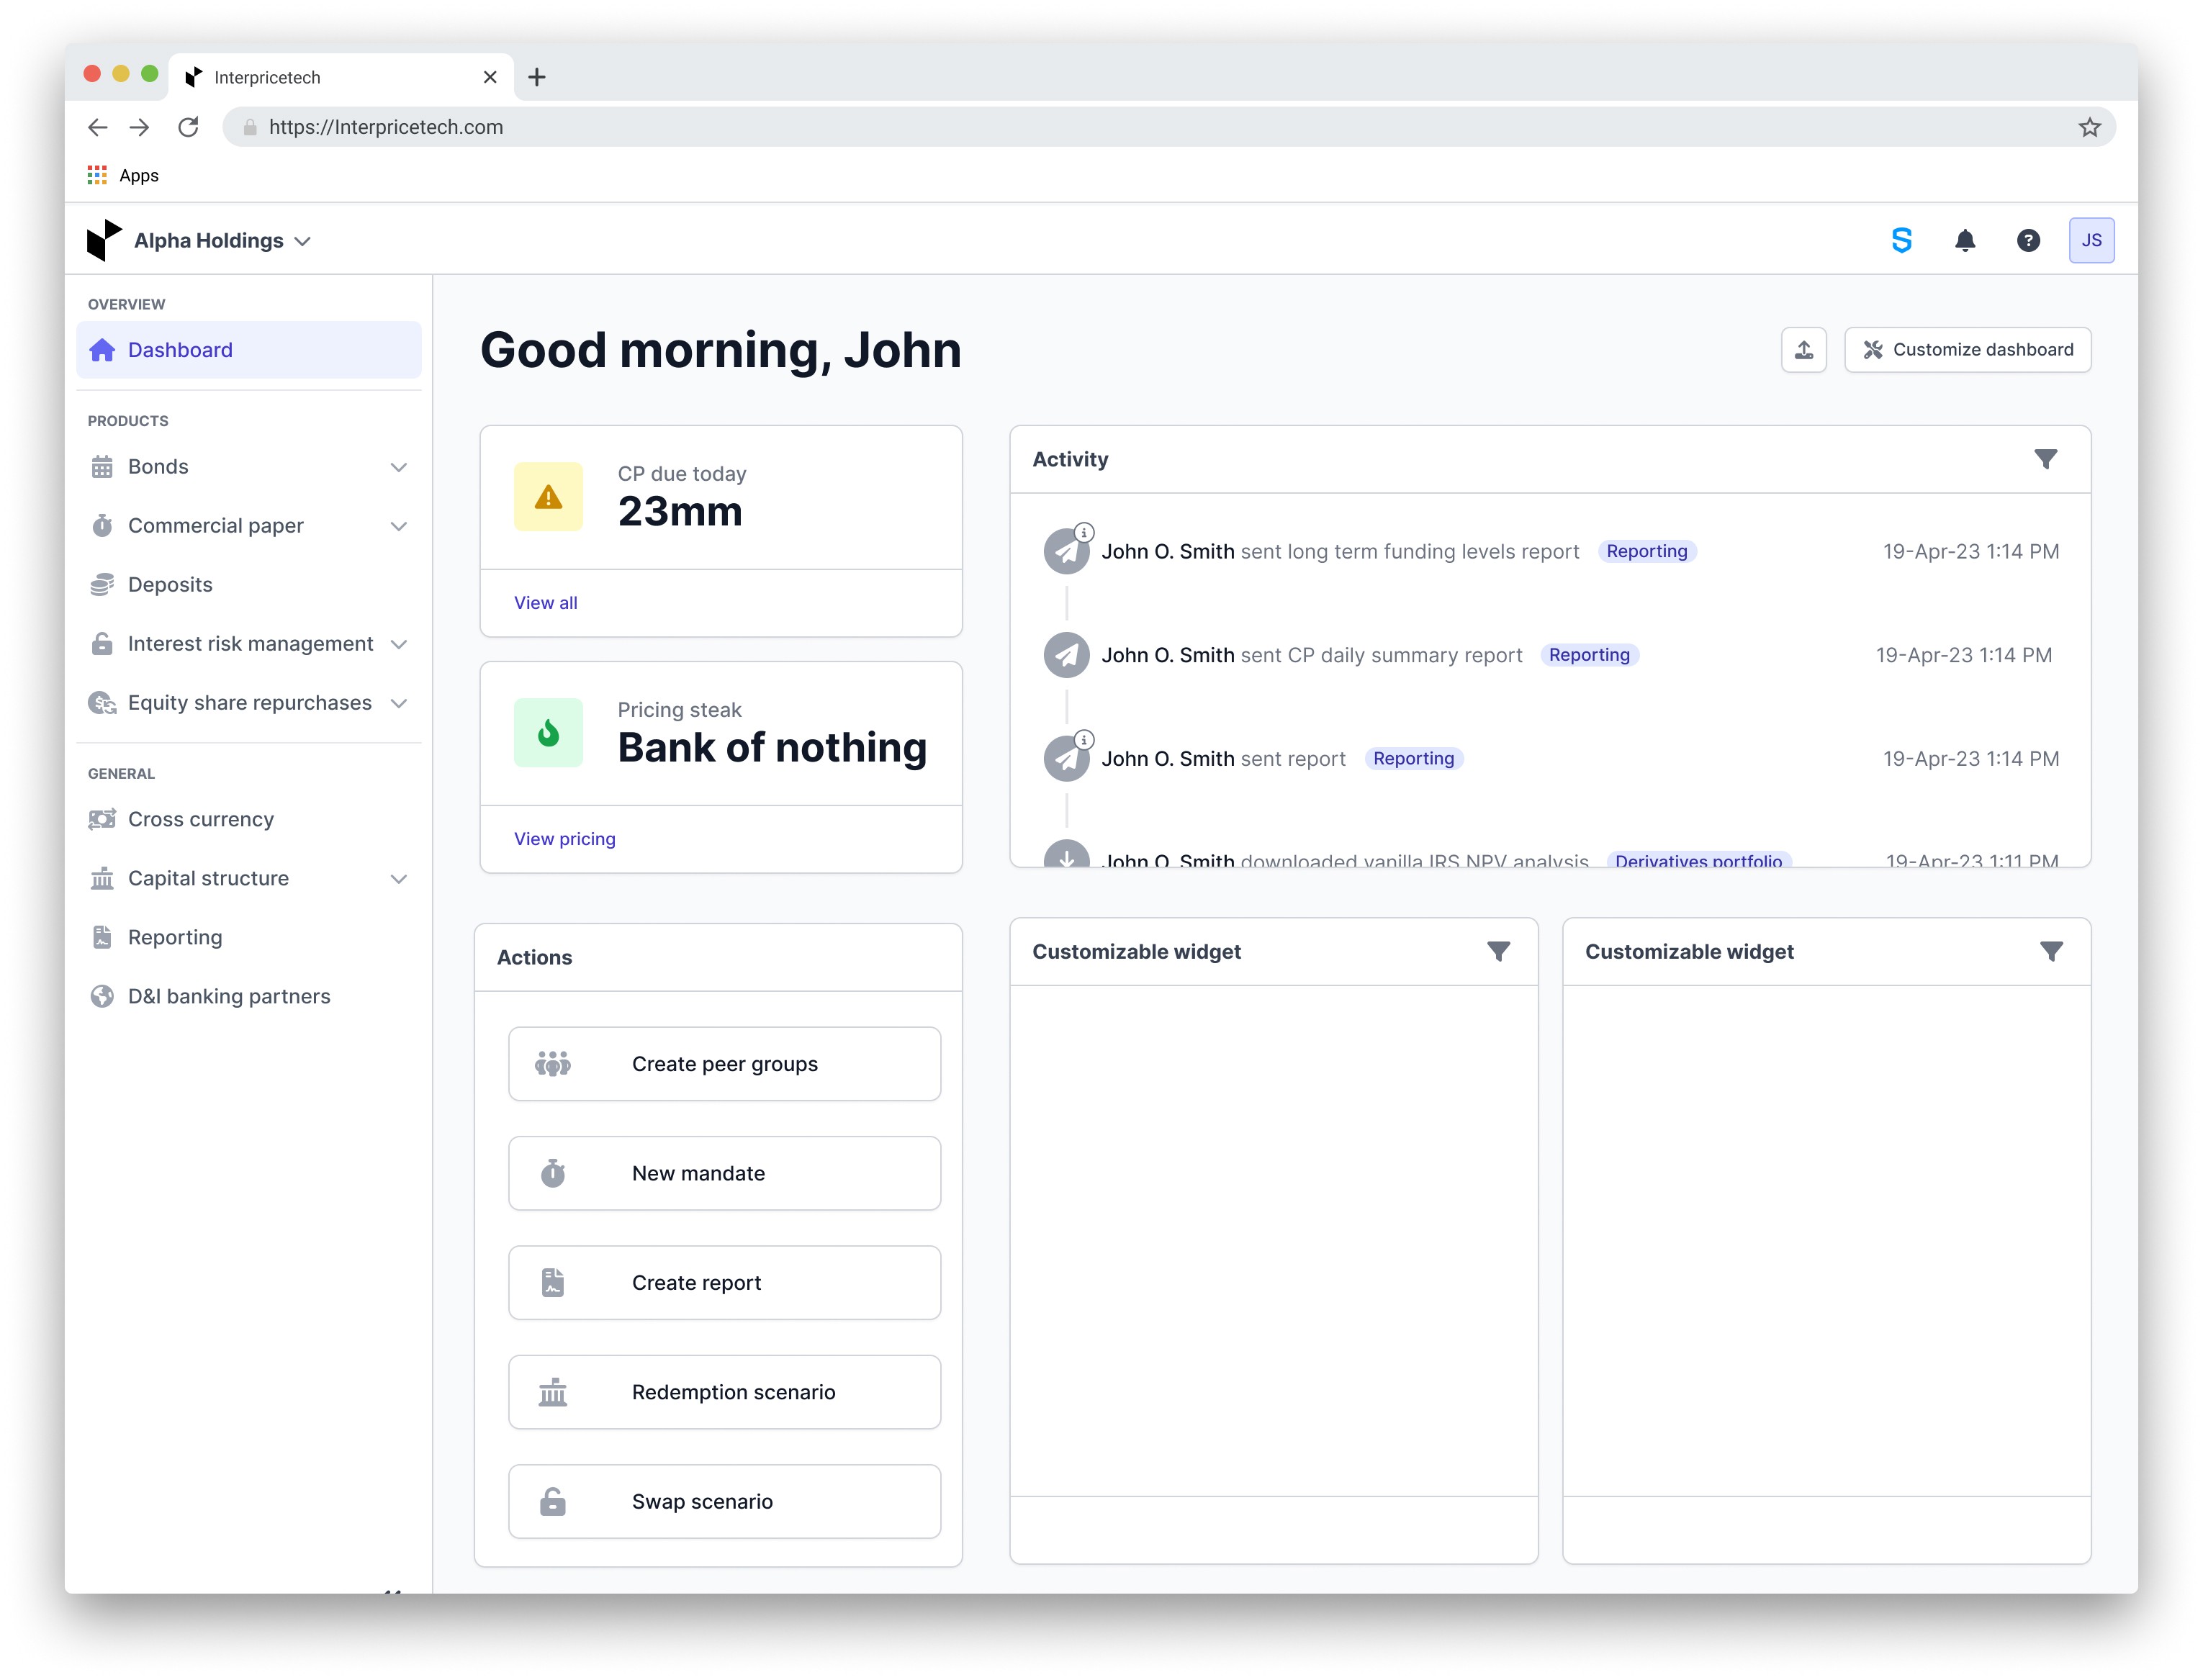This screenshot has height=1680, width=2203.
Task: Click the help question mark icon
Action: pyautogui.click(x=2027, y=240)
